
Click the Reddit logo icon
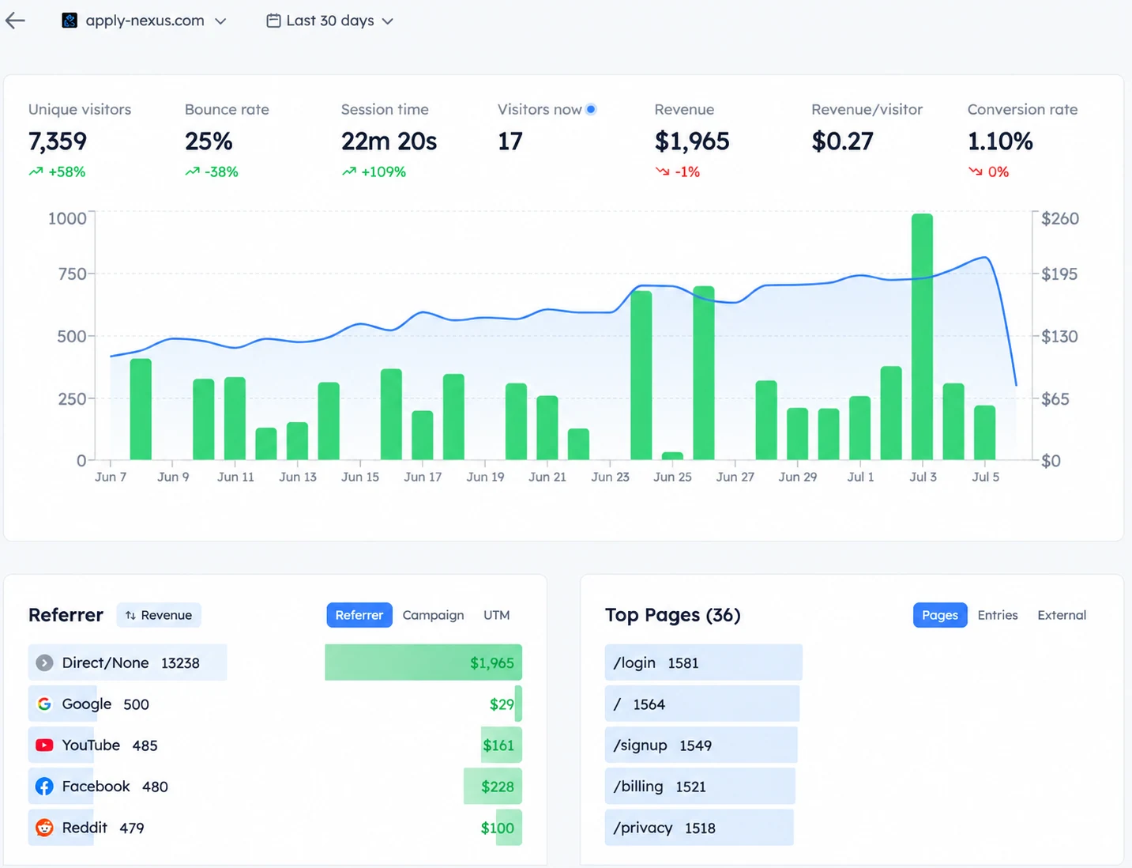[x=44, y=828]
